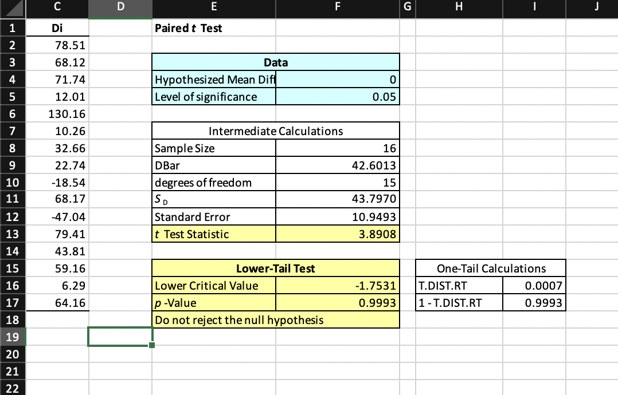
Task: Click the One-Tail Calculations header
Action: (x=491, y=268)
